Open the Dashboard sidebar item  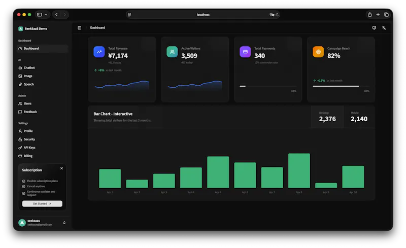(x=43, y=48)
